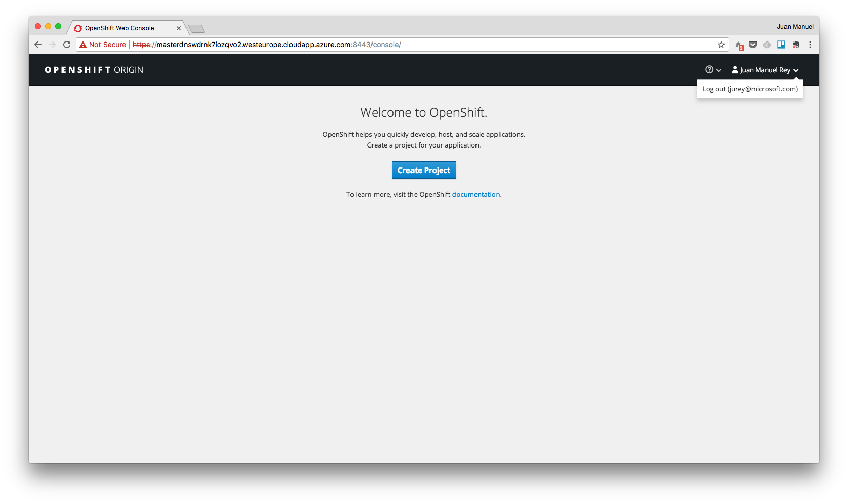Open a new tab with the blank tab button

(x=196, y=29)
